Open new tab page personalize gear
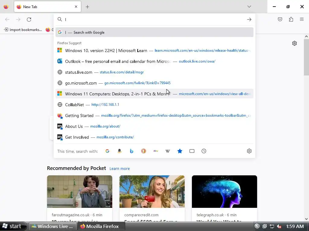Viewport: 309px width, 231px height. [295, 43]
